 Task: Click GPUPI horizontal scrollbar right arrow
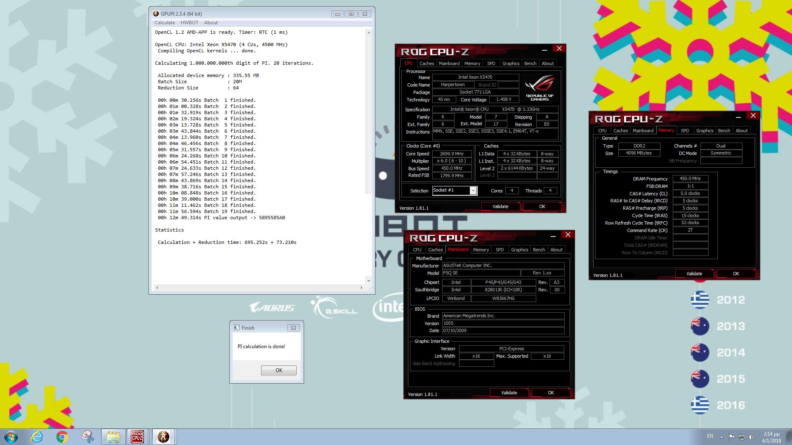tap(362, 288)
